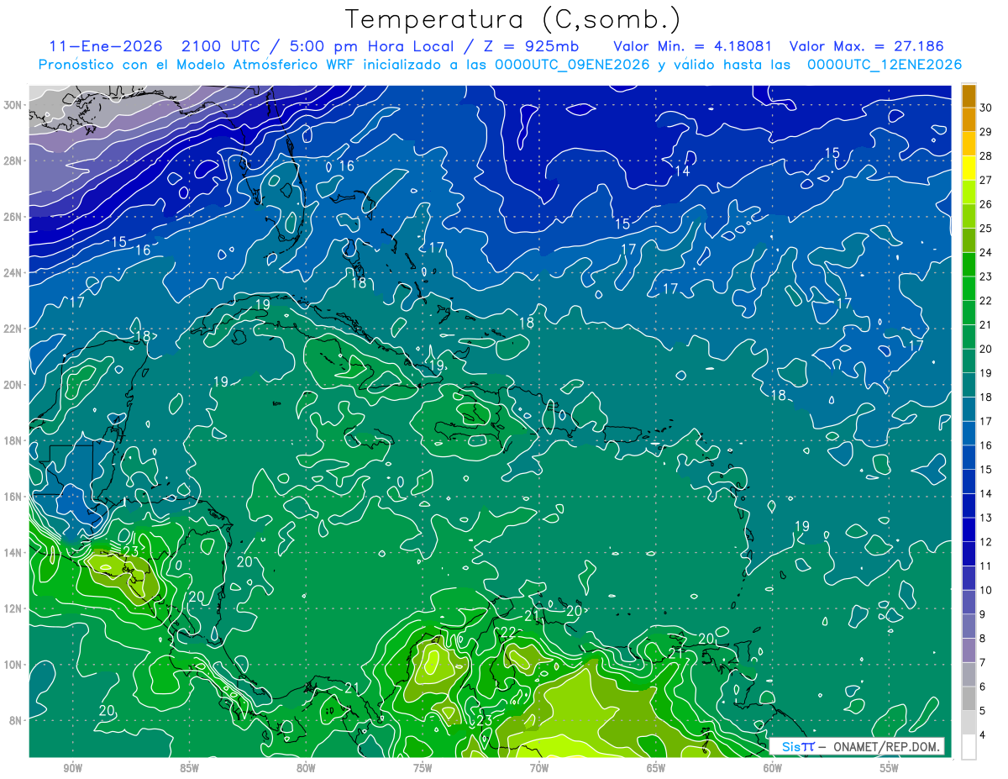
Task: Click "0000UTC_09ENE2026" initialization time
Action: click(571, 65)
